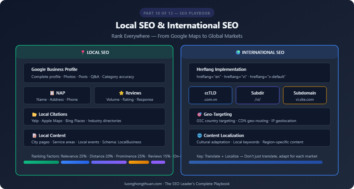The height and width of the screenshot is (189, 354).
Task: Click the Local SEO & International SEO title
Action: (x=177, y=25)
